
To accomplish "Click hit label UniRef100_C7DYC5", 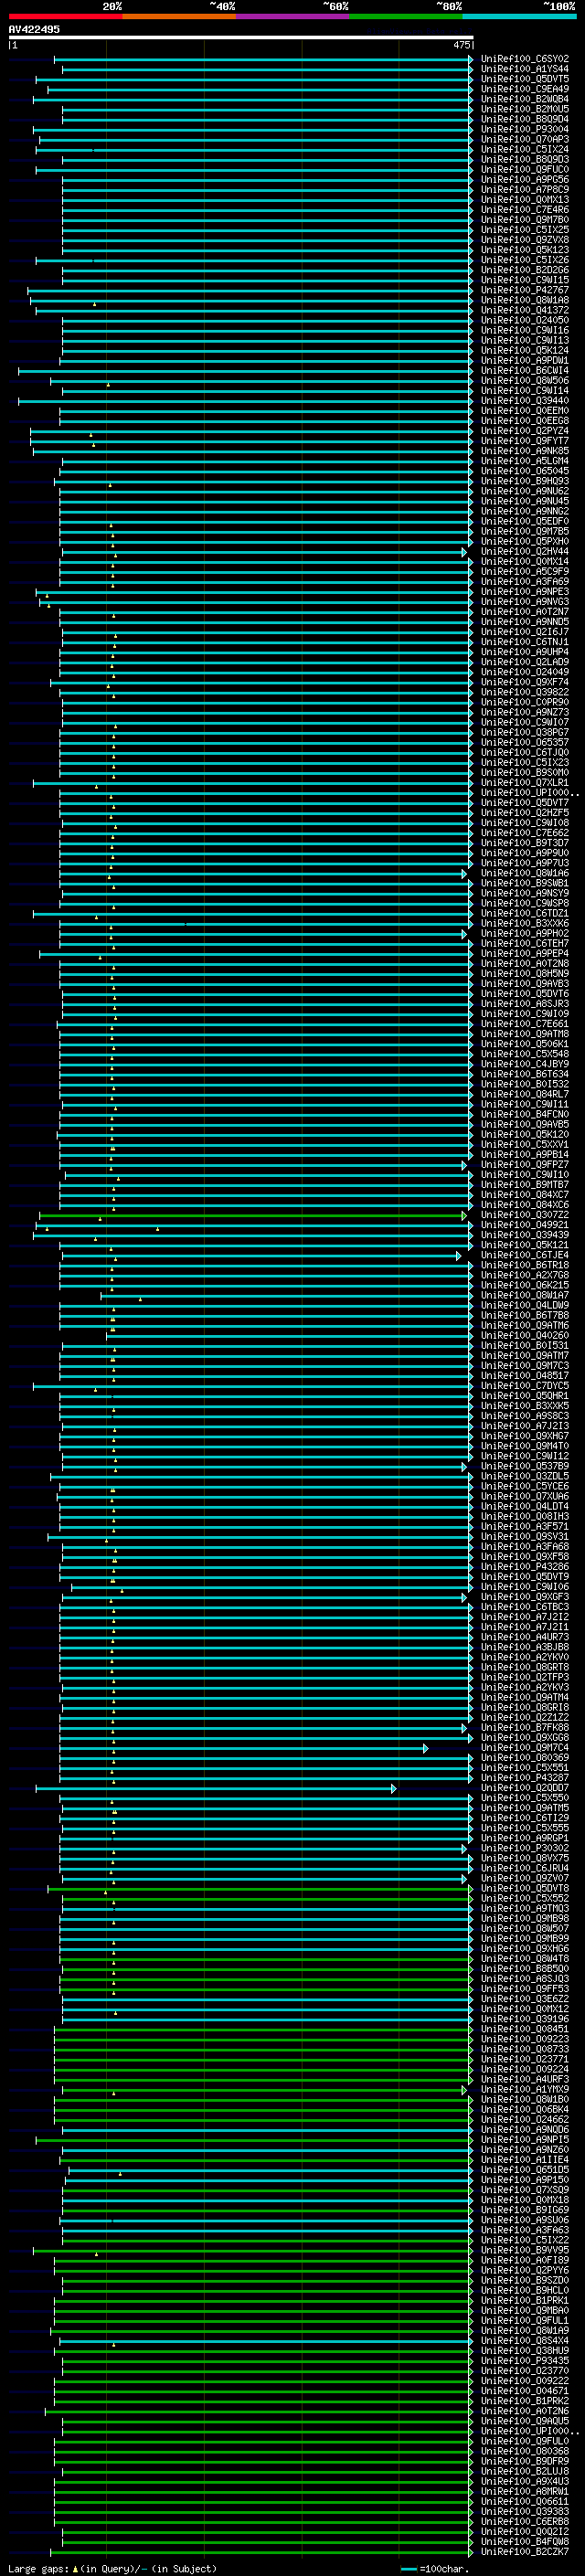I will [525, 1386].
